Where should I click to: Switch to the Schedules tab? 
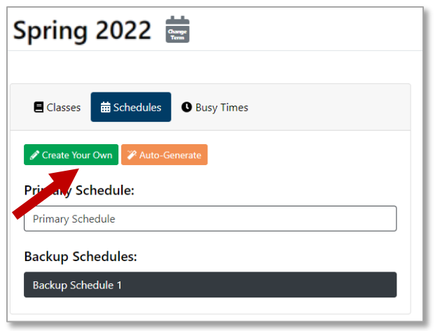131,108
